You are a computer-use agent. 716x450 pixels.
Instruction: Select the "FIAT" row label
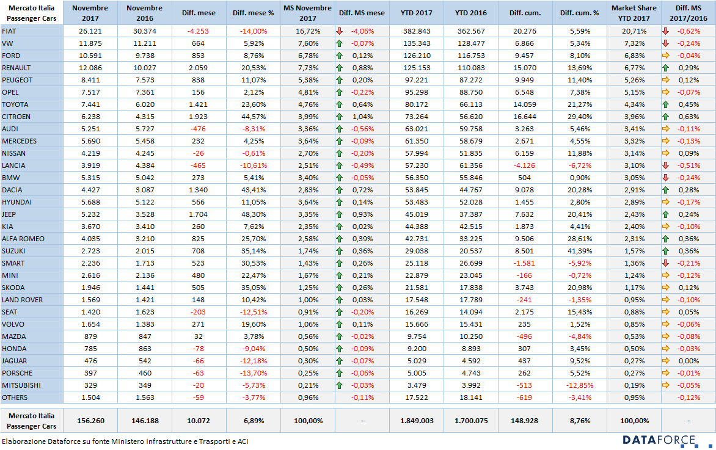9,31
